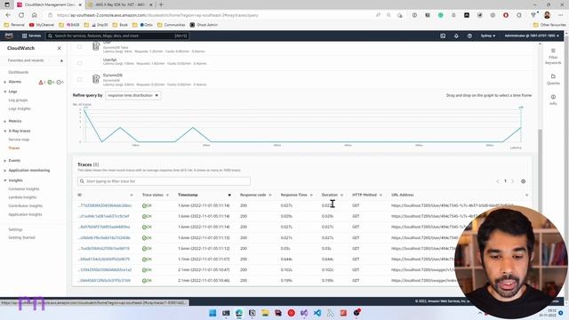Select the DynamoDB node checkbox
This screenshot has height=320, width=569.
[79, 79]
